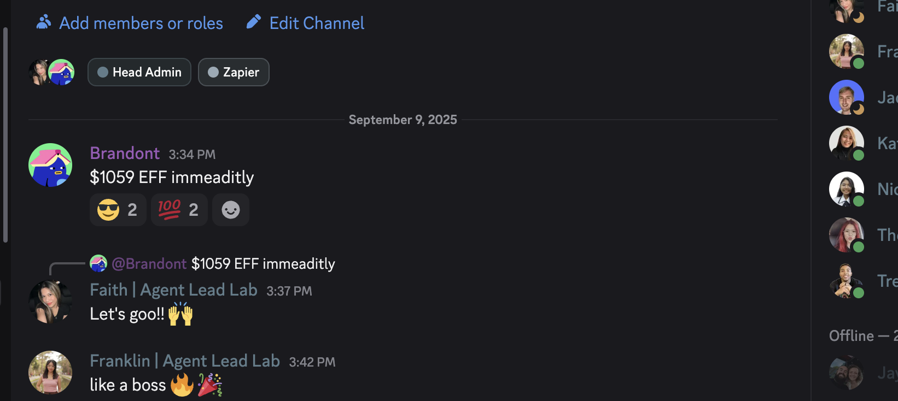Viewport: 898px width, 401px height.
Task: Click the left channel scrollbar
Action: point(5,134)
